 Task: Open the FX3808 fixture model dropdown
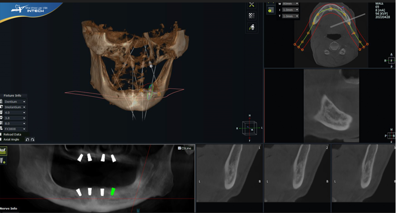[x=14, y=129]
